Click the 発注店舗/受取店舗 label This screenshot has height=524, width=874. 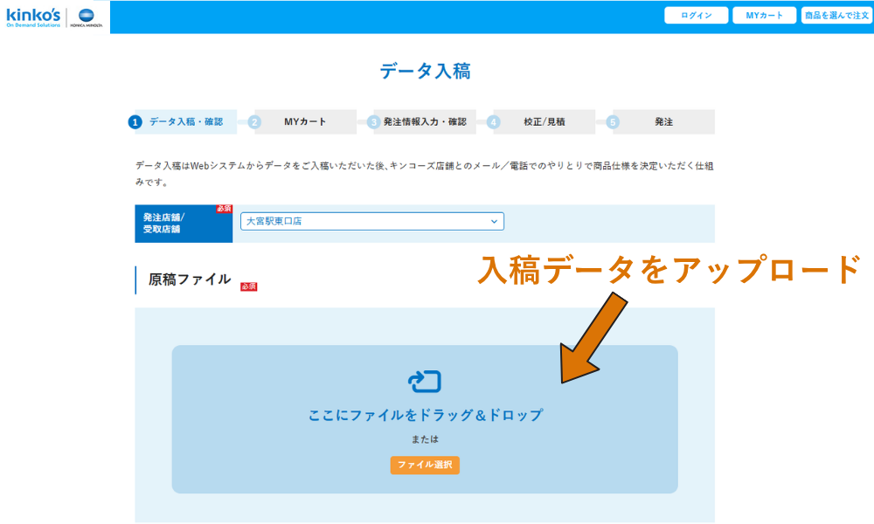(x=164, y=224)
